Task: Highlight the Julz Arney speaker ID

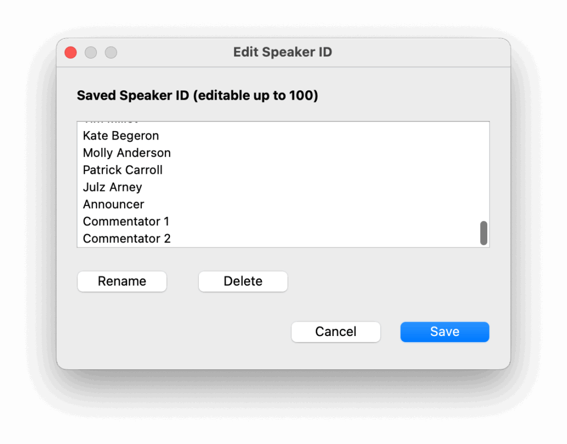Action: pos(112,187)
